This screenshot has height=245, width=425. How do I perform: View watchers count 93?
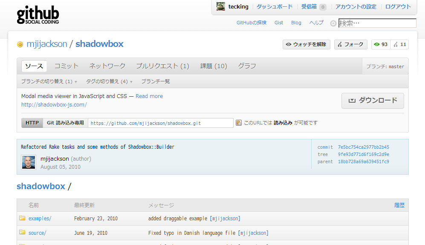click(381, 44)
